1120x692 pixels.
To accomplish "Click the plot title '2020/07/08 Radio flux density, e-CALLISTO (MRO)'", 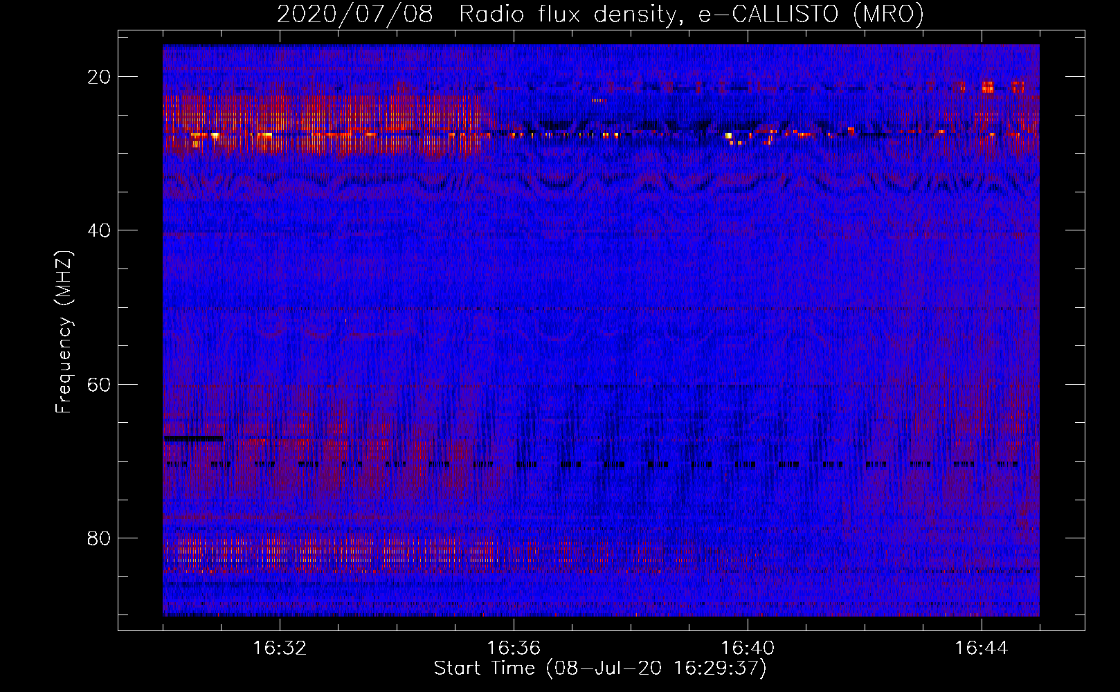I will tap(600, 15).
